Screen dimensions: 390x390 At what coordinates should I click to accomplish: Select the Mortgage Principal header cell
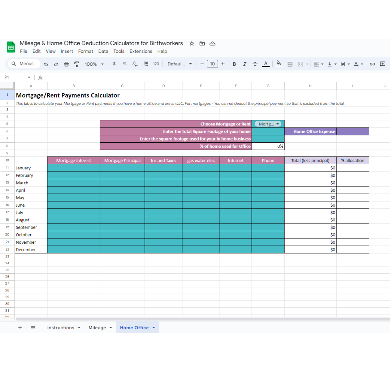pyautogui.click(x=122, y=160)
